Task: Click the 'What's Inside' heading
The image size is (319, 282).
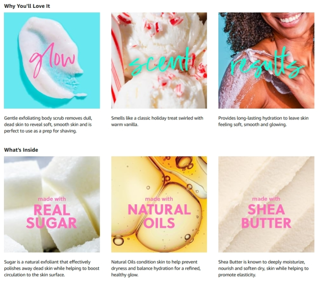Action: [21, 150]
